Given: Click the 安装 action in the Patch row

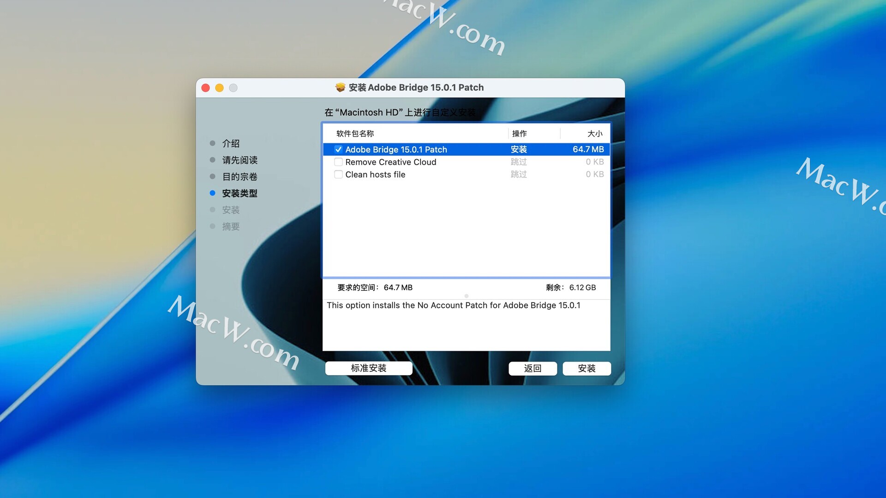Looking at the screenshot, I should (x=519, y=149).
